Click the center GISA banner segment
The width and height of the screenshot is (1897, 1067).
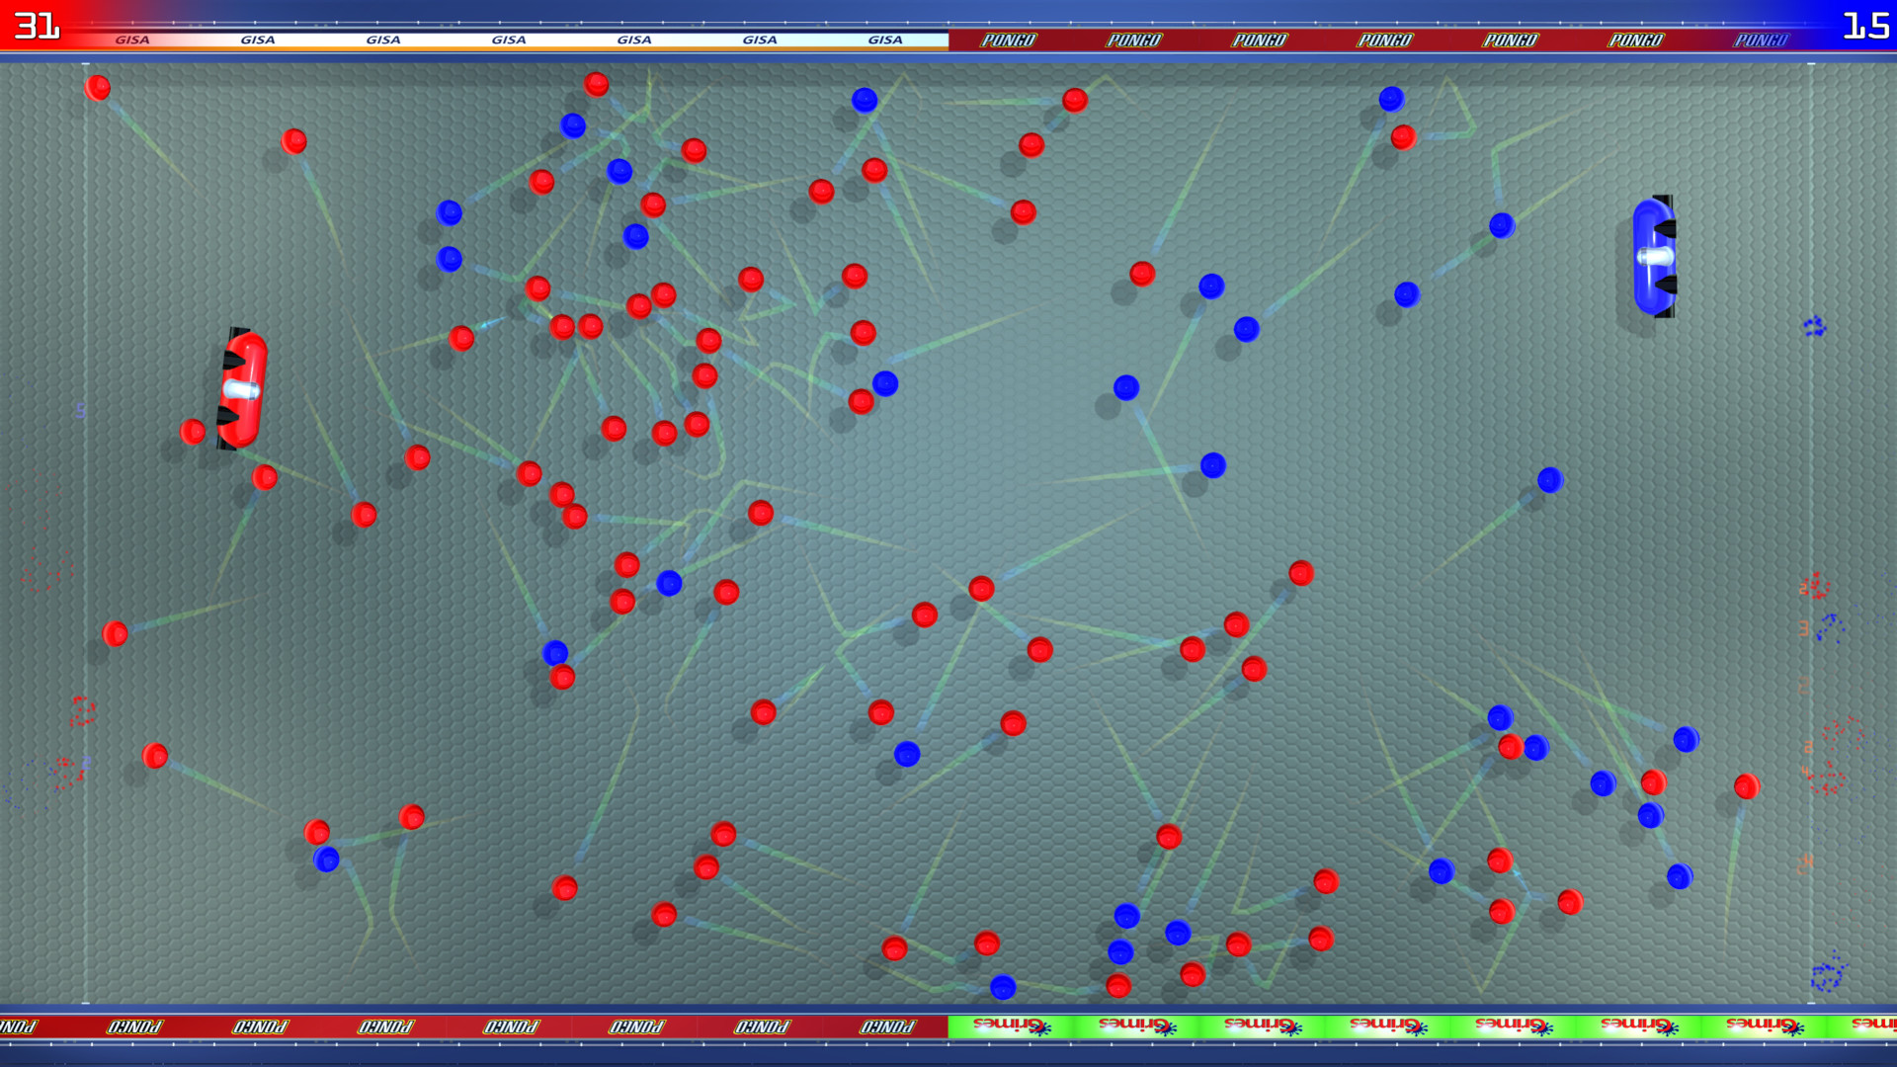click(507, 41)
